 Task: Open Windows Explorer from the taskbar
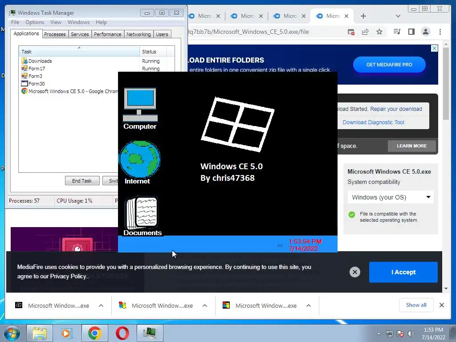pyautogui.click(x=40, y=333)
